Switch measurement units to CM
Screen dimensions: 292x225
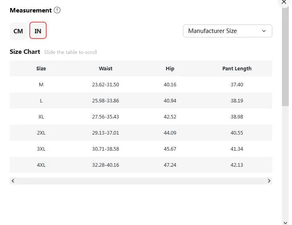18,31
